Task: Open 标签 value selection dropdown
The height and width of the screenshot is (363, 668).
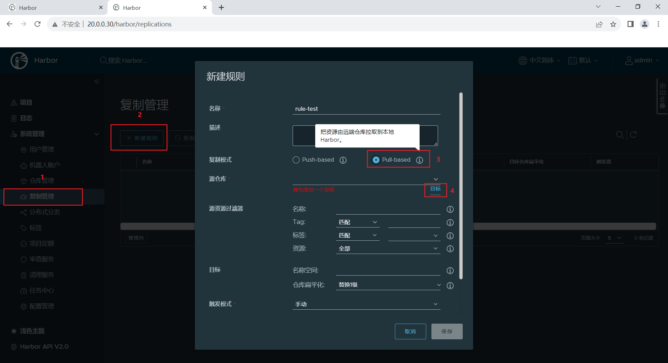Action: point(414,235)
